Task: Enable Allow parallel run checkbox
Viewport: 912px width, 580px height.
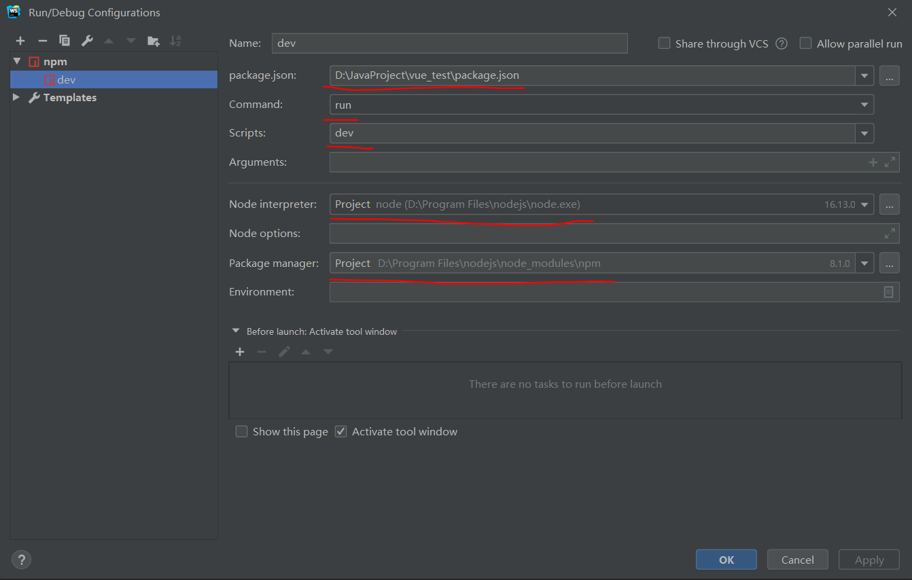Action: click(x=805, y=43)
